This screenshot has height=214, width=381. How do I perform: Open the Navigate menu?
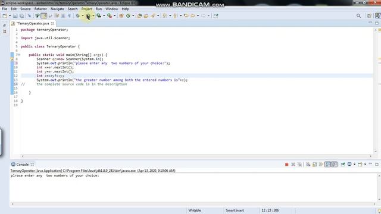point(57,9)
